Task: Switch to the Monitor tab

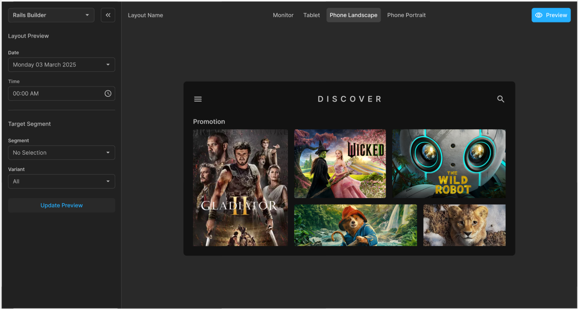Action: click(283, 15)
